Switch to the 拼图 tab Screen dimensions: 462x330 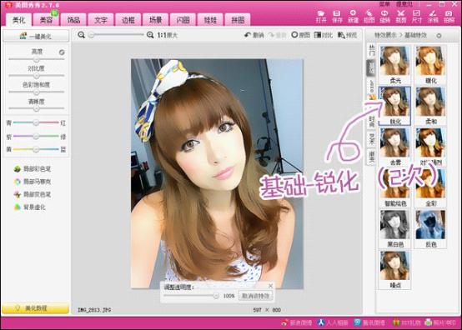(238, 20)
